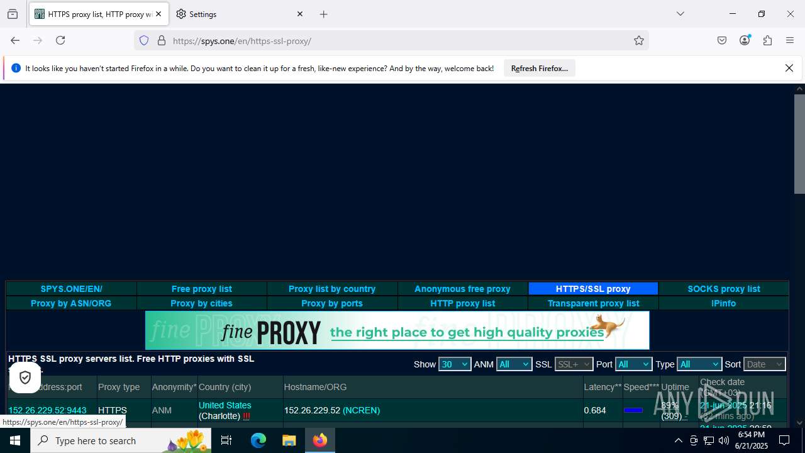This screenshot has height=453, width=805.
Task: Open Save to Pocket icon
Action: 722,40
